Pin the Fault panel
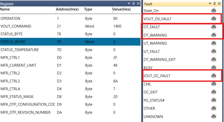224x122 pixels. (x=214, y=4)
